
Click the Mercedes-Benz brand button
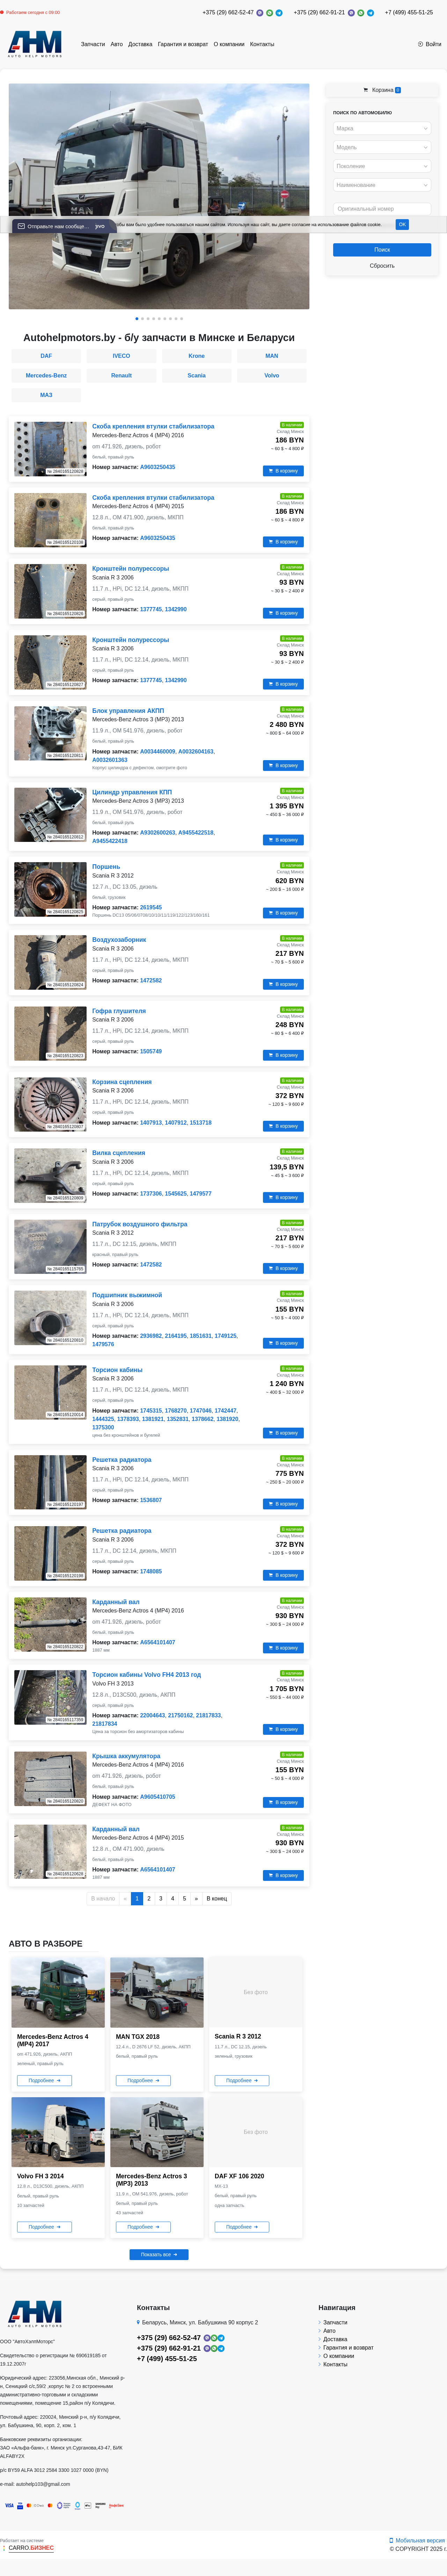46,375
